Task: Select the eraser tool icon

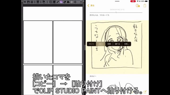Action: (65, 2)
